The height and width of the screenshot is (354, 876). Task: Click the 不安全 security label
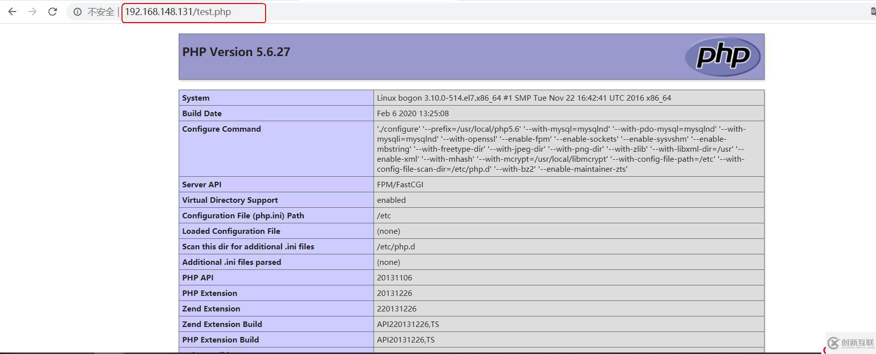pyautogui.click(x=100, y=12)
